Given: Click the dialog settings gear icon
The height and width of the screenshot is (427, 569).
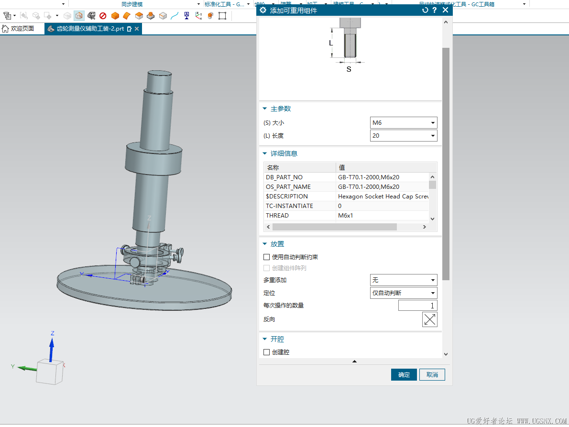Looking at the screenshot, I should pyautogui.click(x=263, y=10).
